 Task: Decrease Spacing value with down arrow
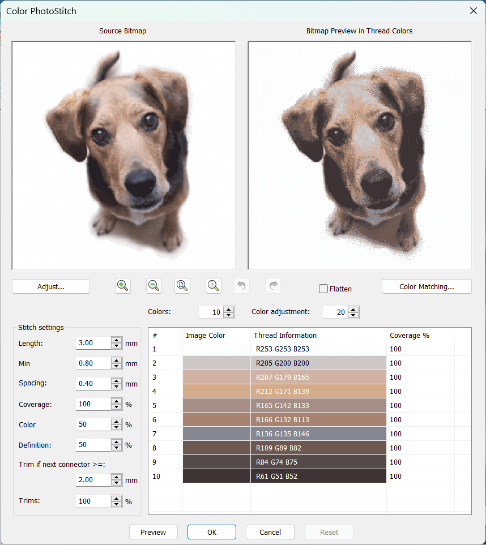coord(117,387)
